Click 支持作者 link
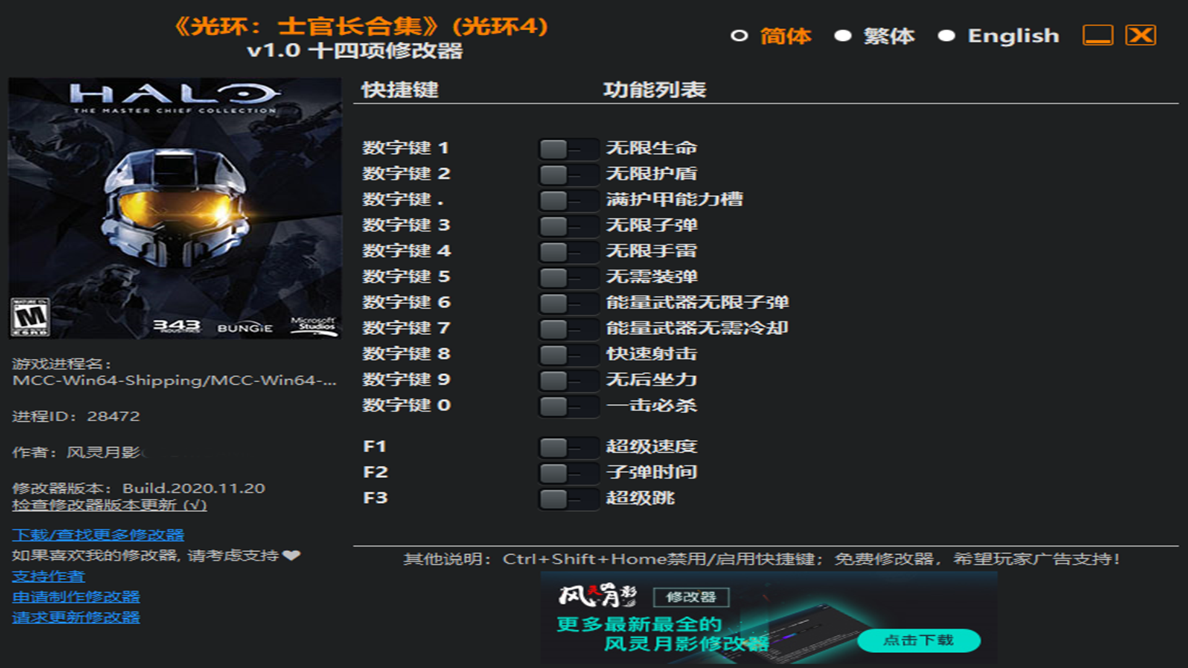The width and height of the screenshot is (1188, 668). tap(48, 576)
